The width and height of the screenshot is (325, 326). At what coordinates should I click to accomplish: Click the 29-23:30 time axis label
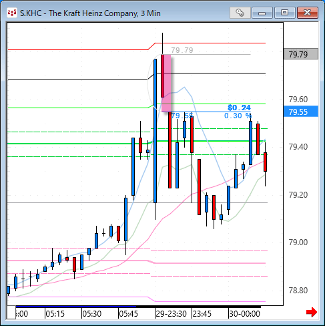coord(171,314)
